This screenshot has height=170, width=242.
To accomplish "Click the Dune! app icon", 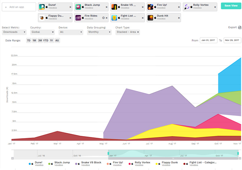I will click(42, 7).
